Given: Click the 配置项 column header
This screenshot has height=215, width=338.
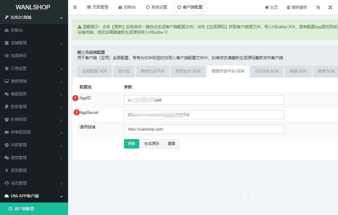Looking at the screenshot, I should 86,87.
